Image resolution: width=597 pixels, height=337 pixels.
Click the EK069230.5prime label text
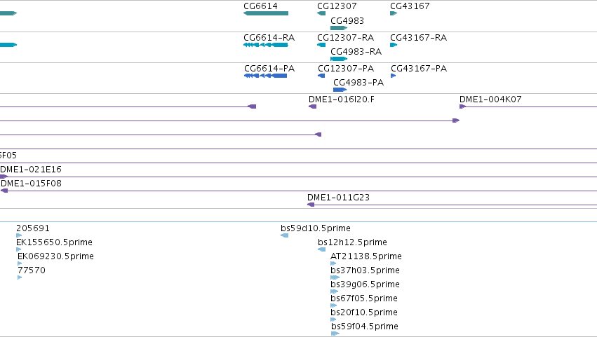pos(55,256)
